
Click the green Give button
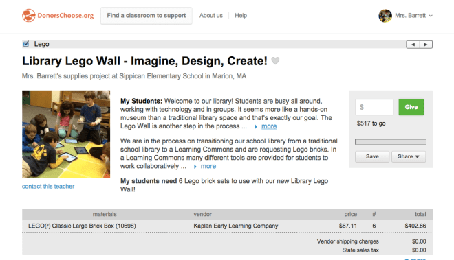click(411, 107)
